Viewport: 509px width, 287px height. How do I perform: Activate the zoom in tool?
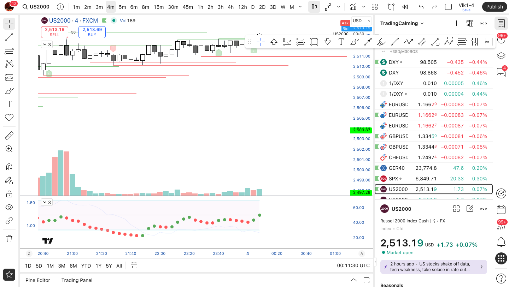tap(9, 149)
